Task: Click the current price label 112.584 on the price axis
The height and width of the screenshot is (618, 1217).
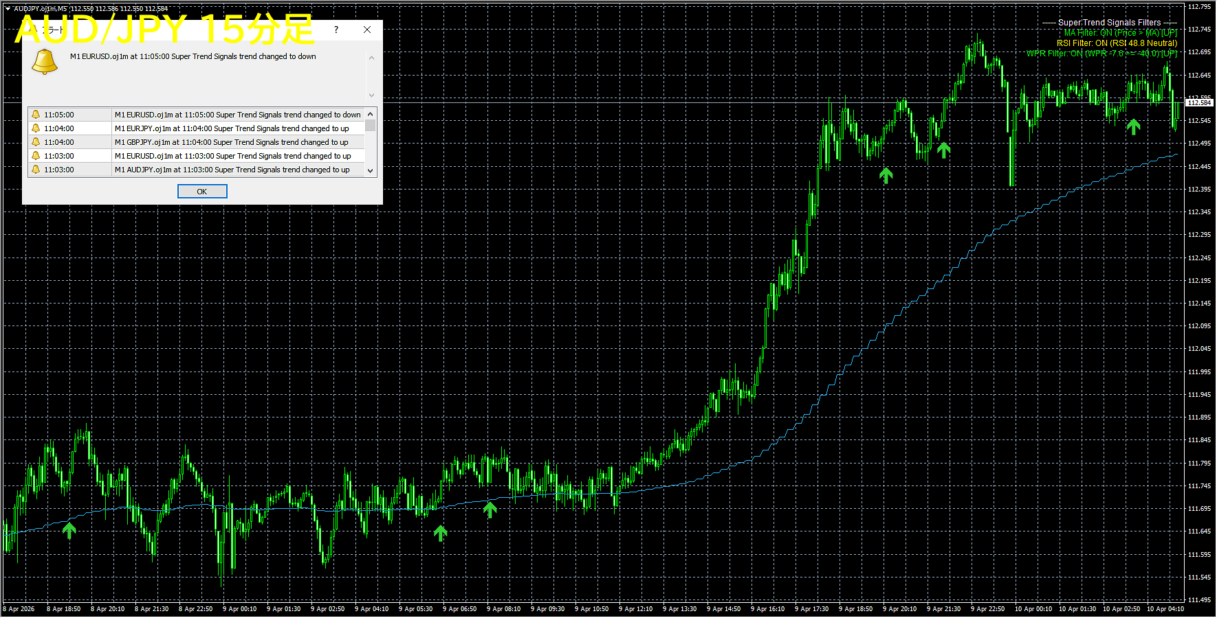Action: click(x=1200, y=102)
